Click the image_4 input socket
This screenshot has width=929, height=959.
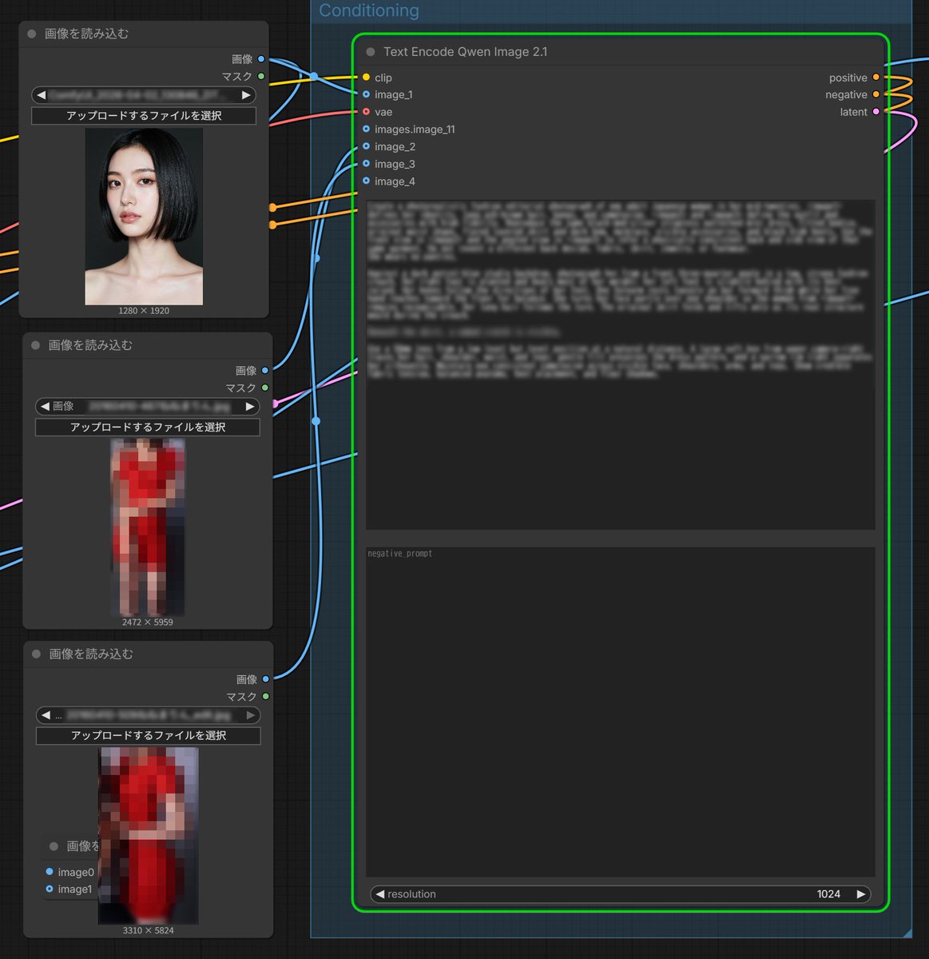[366, 181]
